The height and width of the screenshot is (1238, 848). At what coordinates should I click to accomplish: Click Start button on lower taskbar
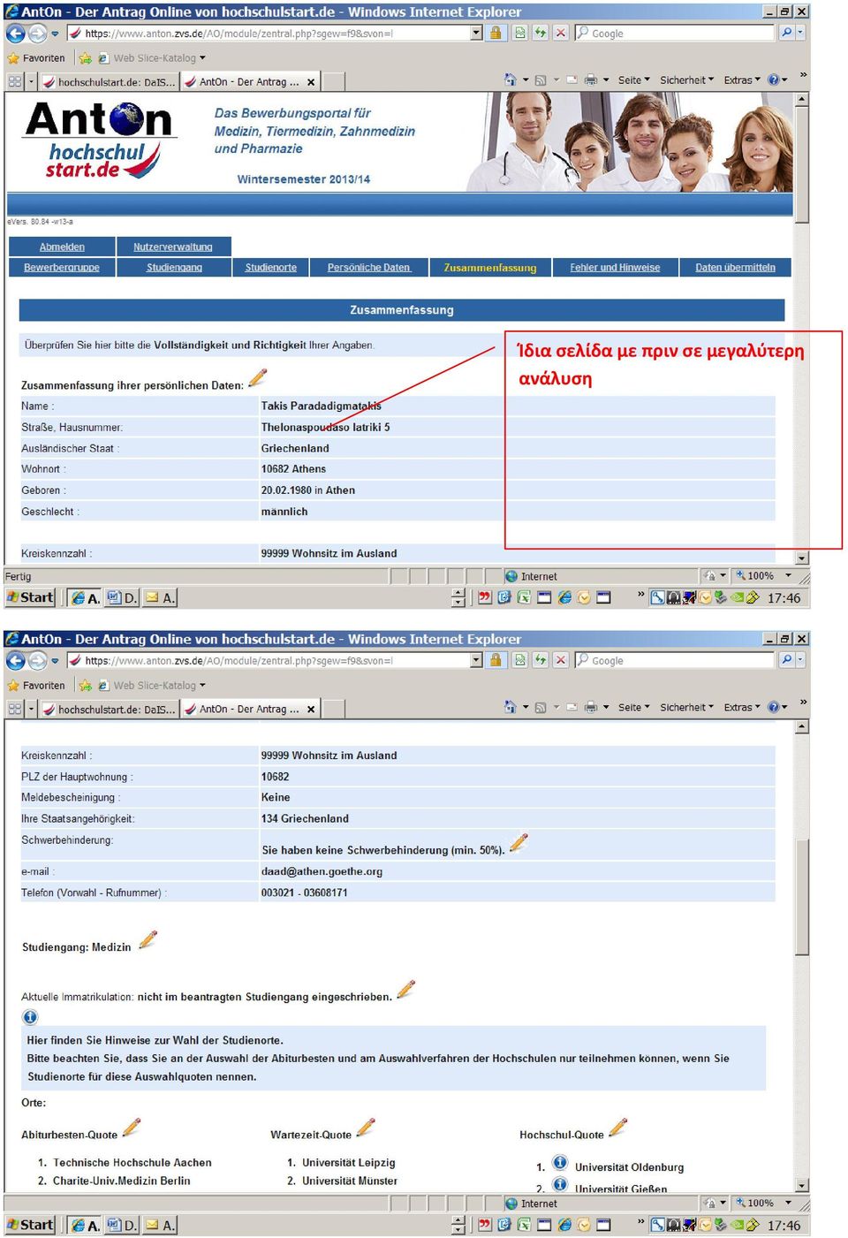click(x=30, y=1225)
